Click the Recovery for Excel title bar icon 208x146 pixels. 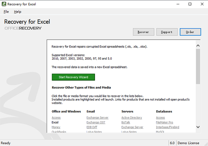[4, 4]
